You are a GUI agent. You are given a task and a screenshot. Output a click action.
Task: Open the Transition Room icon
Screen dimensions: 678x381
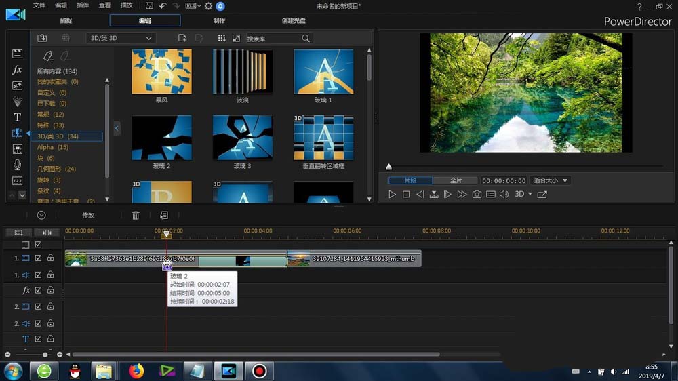18,133
